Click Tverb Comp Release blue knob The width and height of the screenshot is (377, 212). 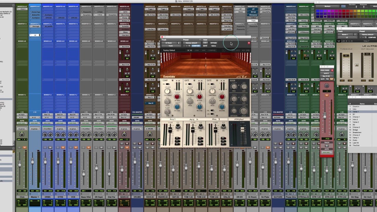(177, 107)
